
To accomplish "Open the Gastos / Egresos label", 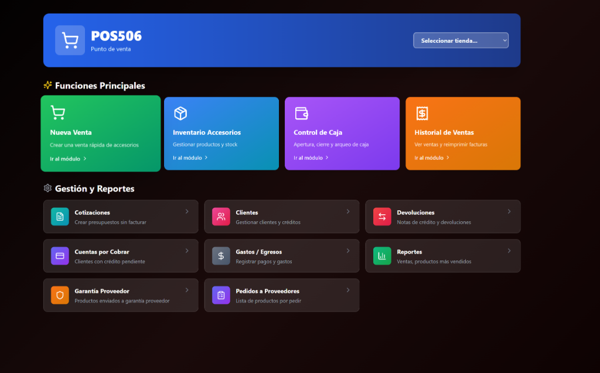I will click(x=258, y=252).
